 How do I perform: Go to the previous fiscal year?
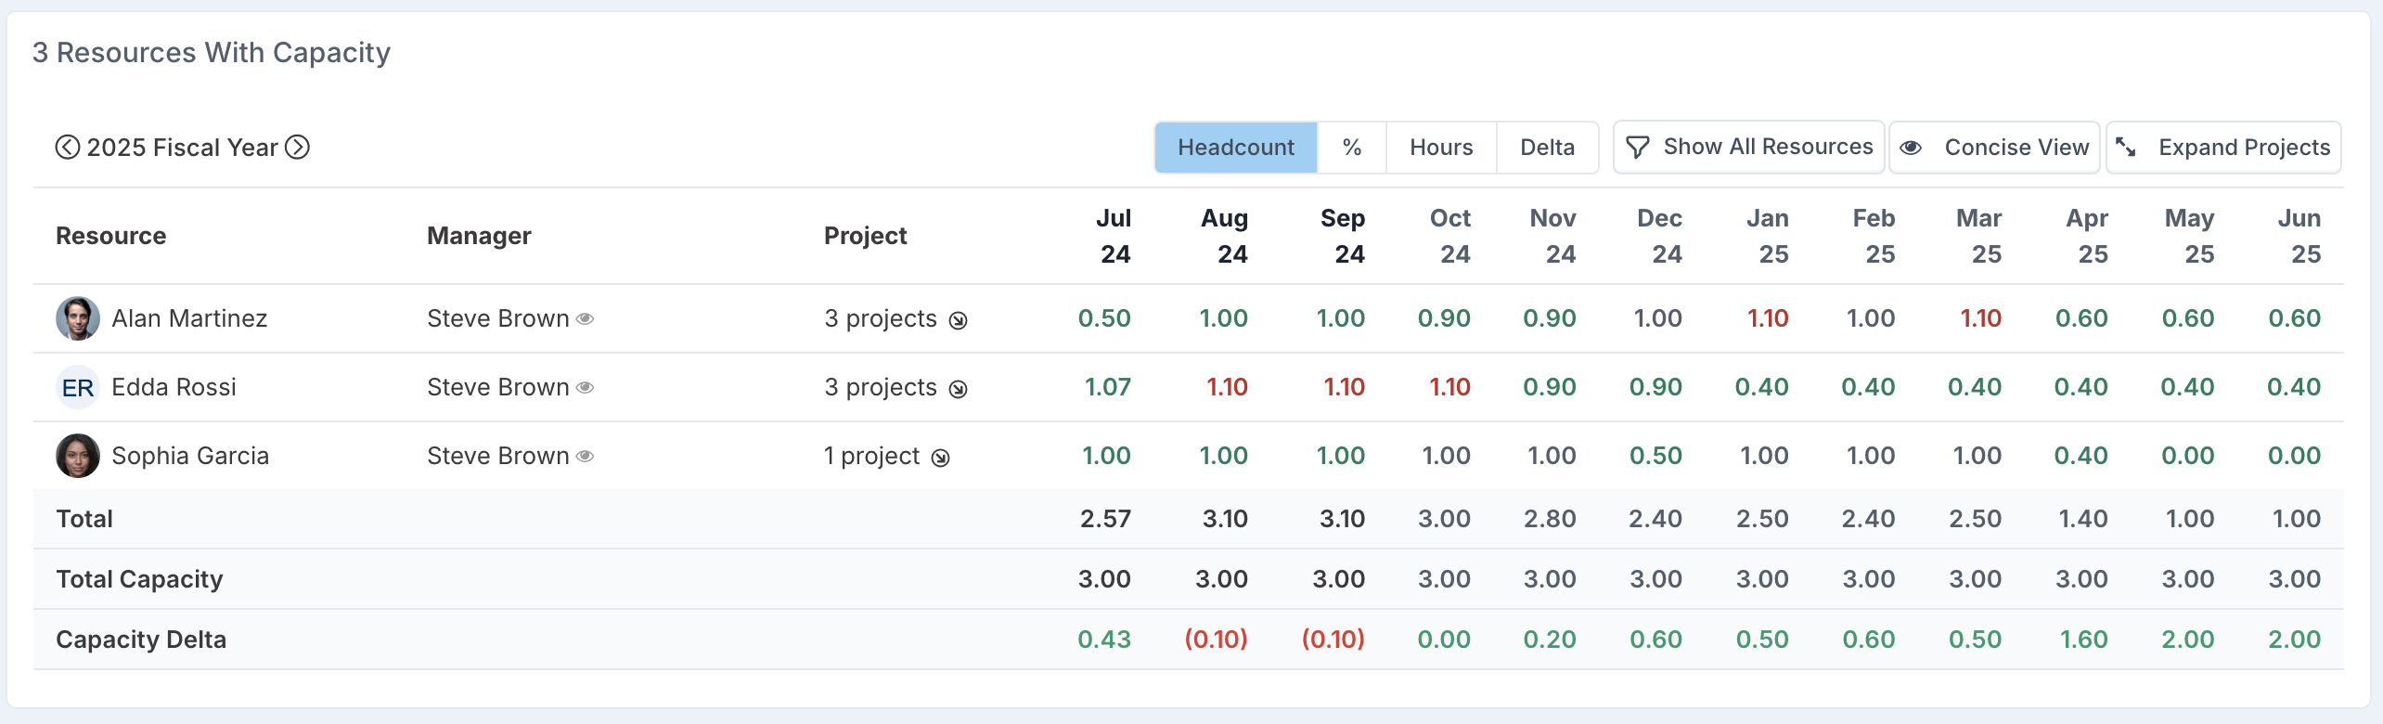(67, 148)
